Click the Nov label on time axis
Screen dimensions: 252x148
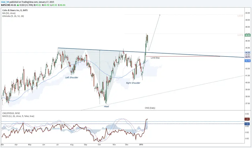click(114, 145)
